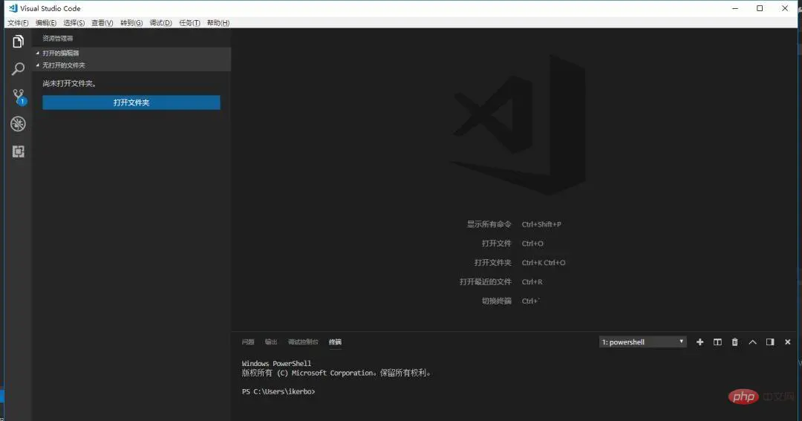Collapse the 无打开的文件夹 section
This screenshot has height=421, width=802.
click(x=63, y=65)
